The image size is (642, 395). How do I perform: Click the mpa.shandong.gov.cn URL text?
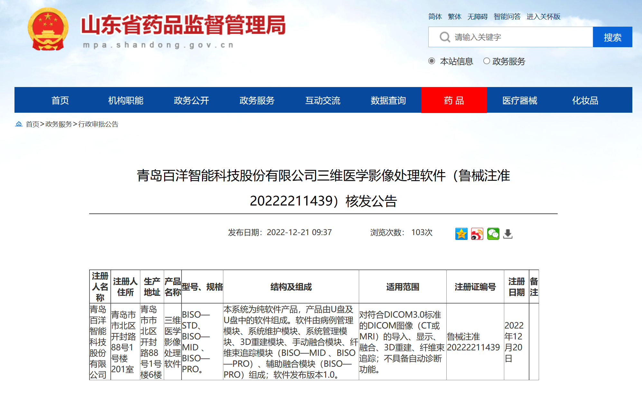click(158, 45)
